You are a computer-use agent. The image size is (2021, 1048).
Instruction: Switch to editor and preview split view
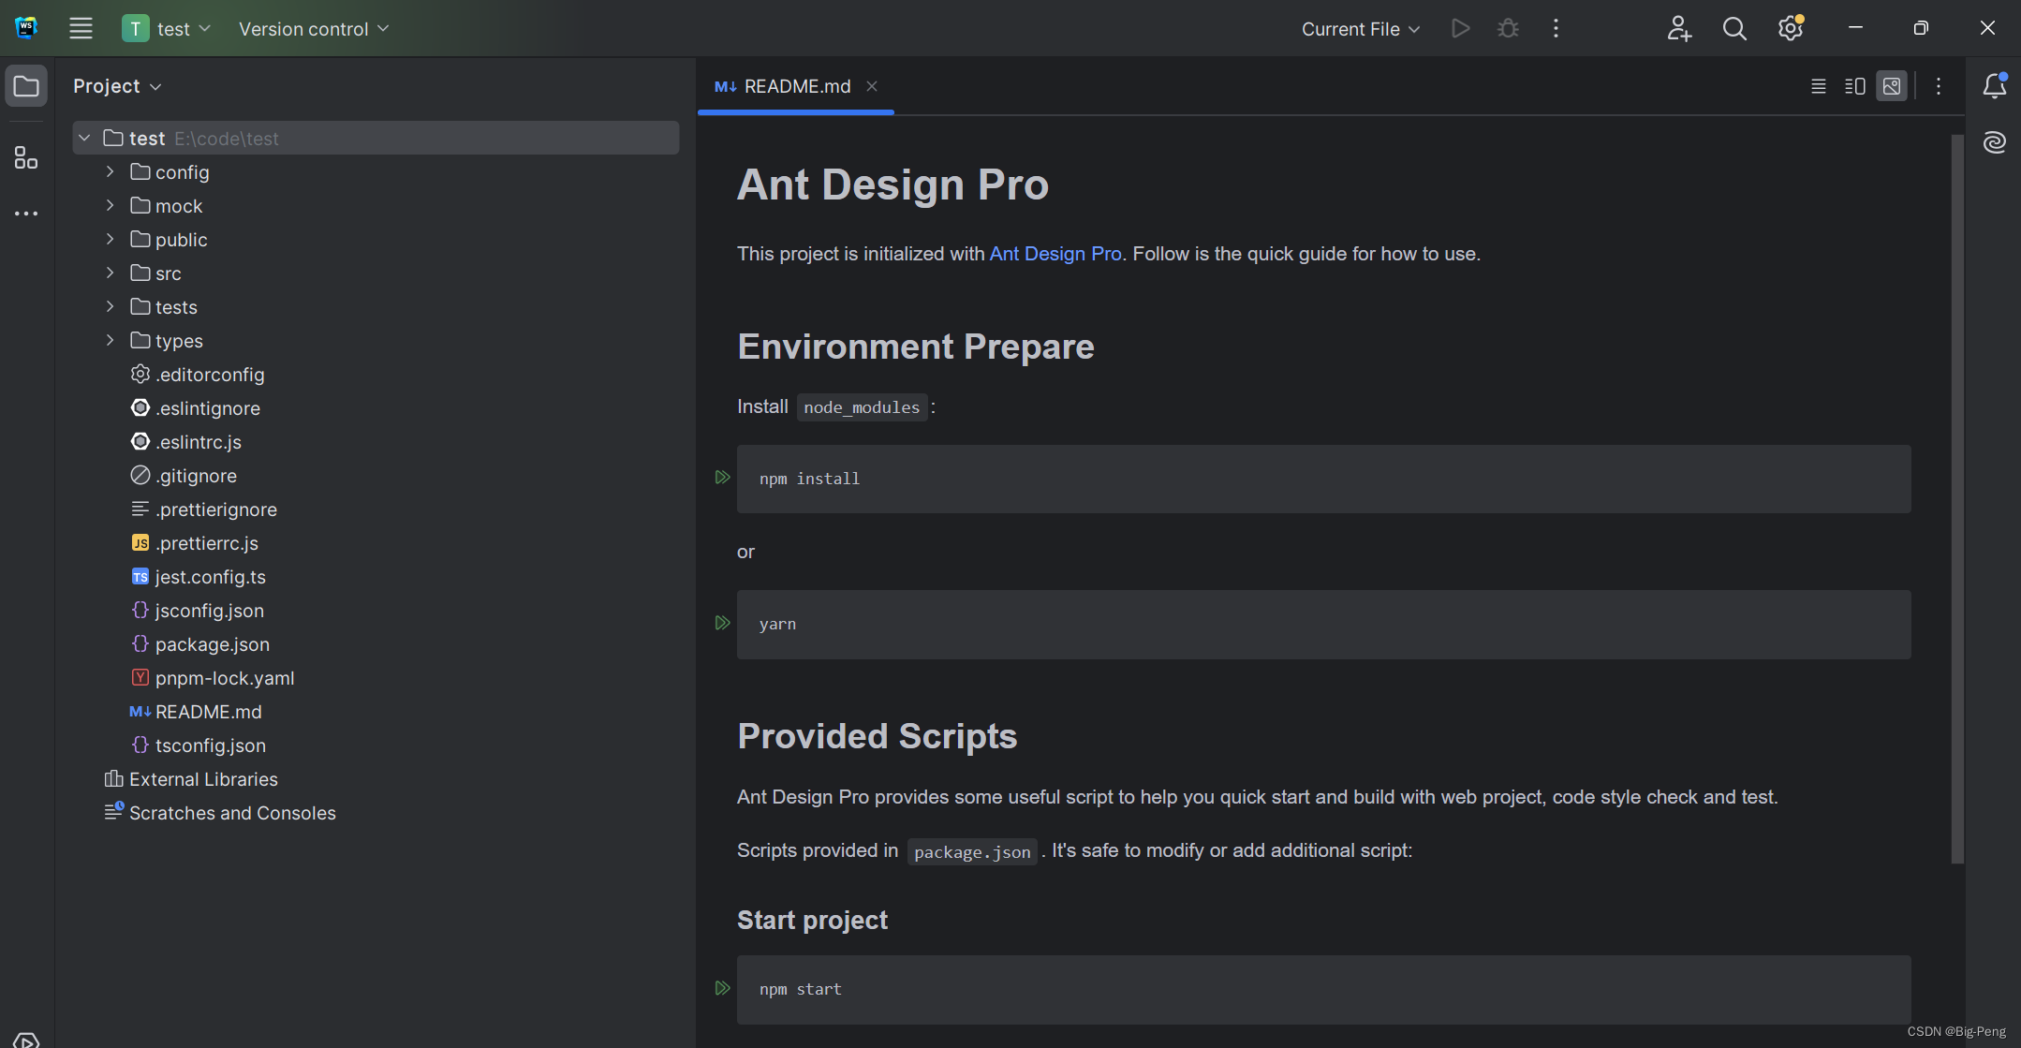[1855, 86]
